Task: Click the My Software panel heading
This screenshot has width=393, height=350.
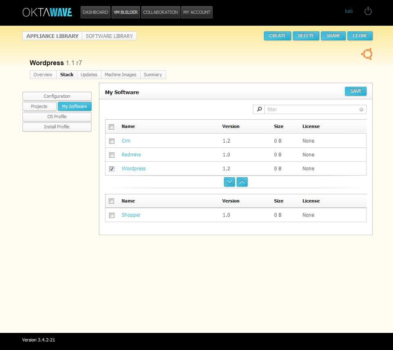Action: coord(122,92)
